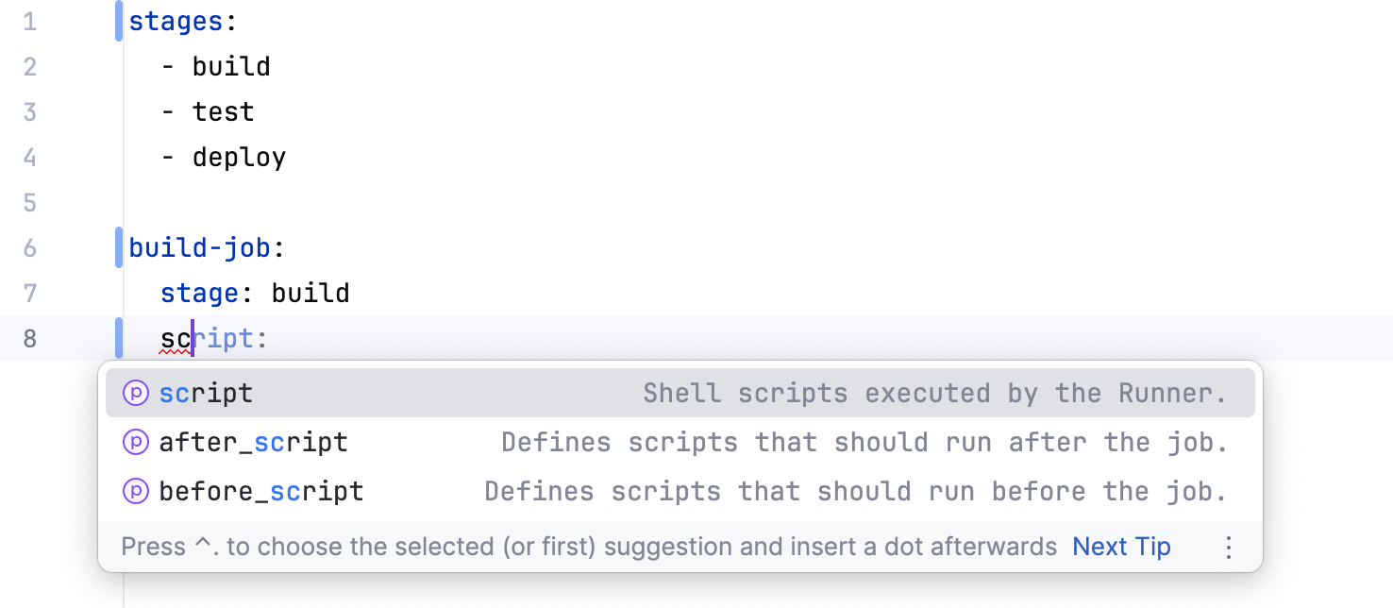The width and height of the screenshot is (1393, 608).
Task: Open the completion popup overflow menu
Action: coord(1228,546)
